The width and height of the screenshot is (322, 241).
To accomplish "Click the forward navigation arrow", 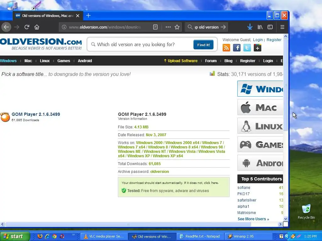I will point(17,27).
